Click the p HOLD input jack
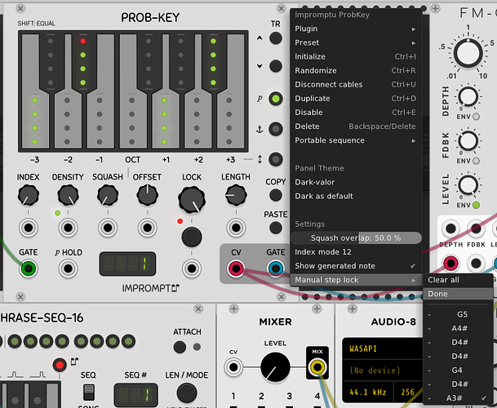The height and width of the screenshot is (408, 497). click(69, 268)
